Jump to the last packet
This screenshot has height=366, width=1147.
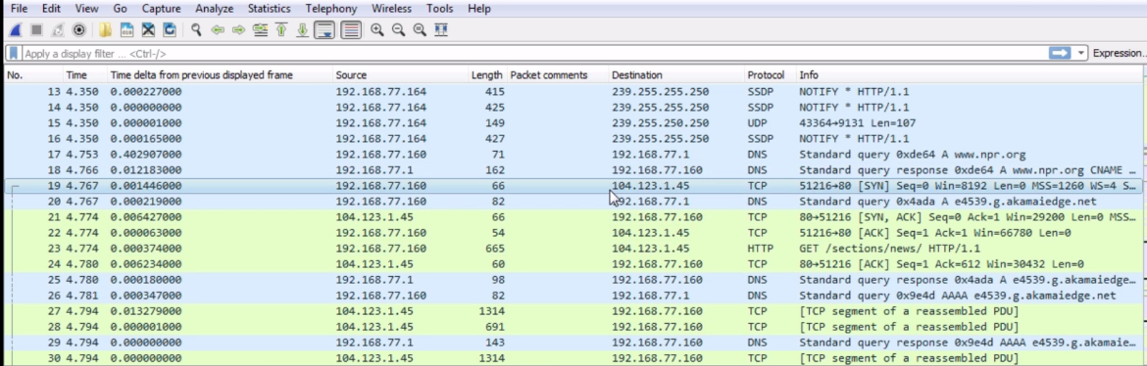click(x=302, y=30)
